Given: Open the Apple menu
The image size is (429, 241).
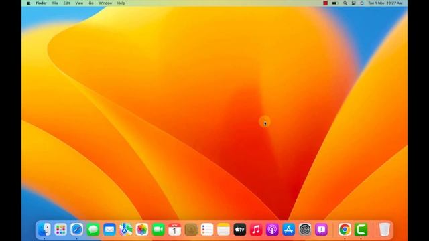Looking at the screenshot, I should [28, 3].
